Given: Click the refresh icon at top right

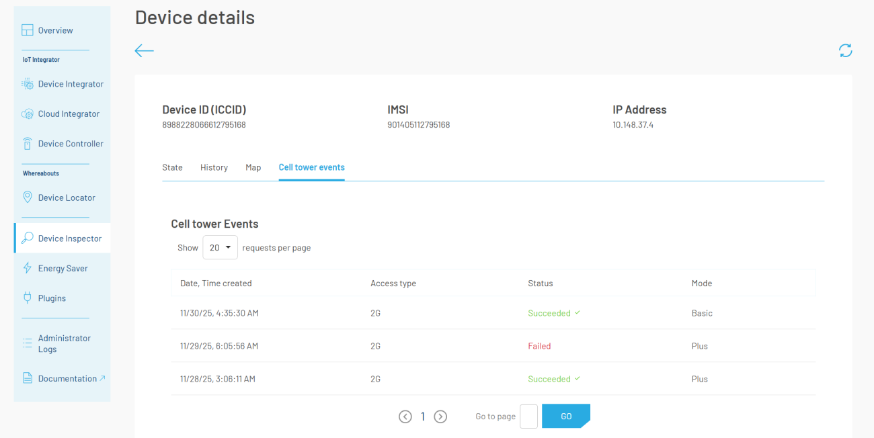Looking at the screenshot, I should 845,50.
